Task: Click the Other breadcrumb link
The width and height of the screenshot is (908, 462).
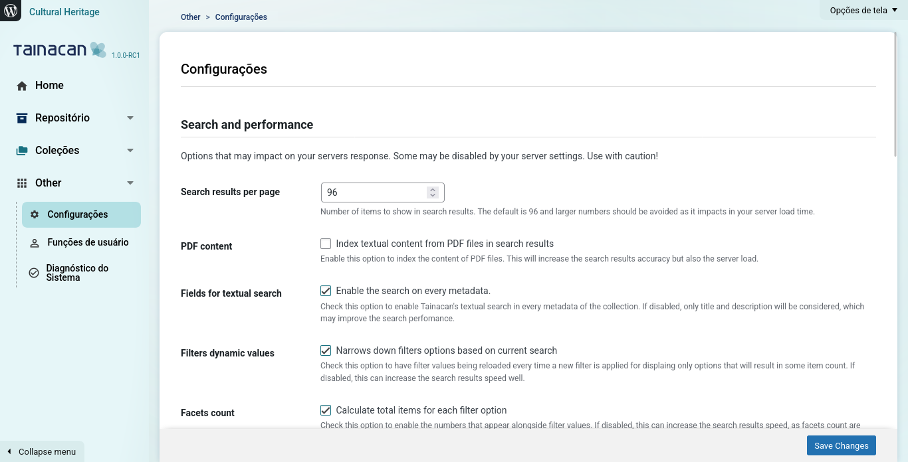Action: 190,17
